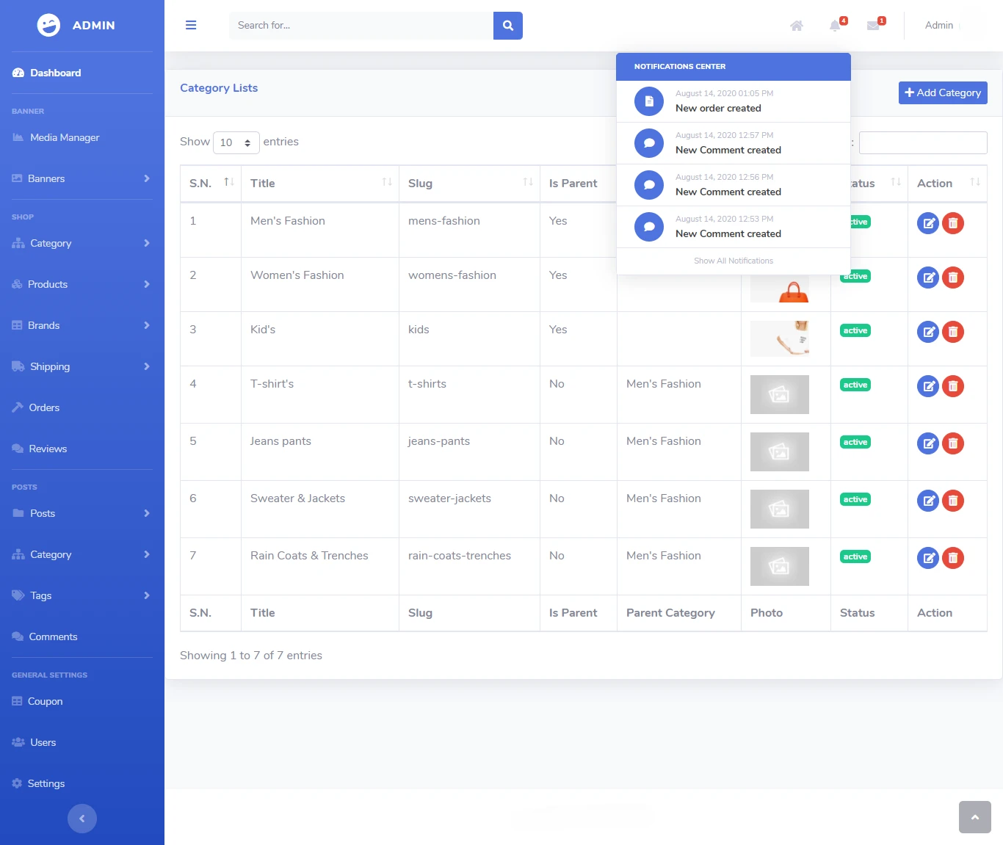
Task: Click the search magnifier button
Action: [x=507, y=25]
